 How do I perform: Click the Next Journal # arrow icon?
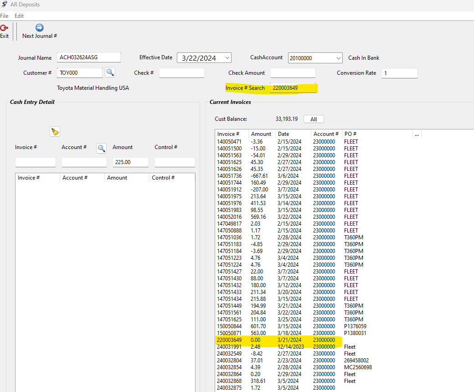pos(40,28)
